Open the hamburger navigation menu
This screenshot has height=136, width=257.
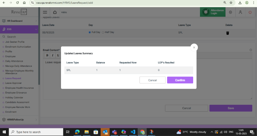tap(45, 12)
